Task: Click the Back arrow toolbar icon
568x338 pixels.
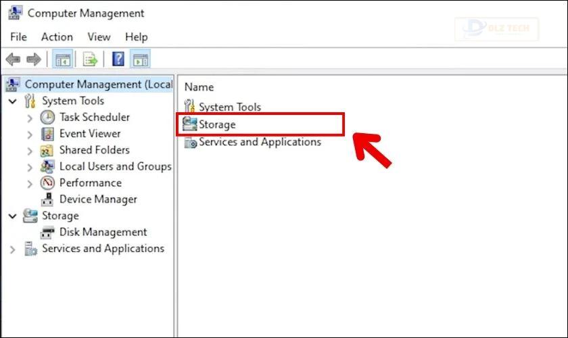Action: pyautogui.click(x=13, y=59)
